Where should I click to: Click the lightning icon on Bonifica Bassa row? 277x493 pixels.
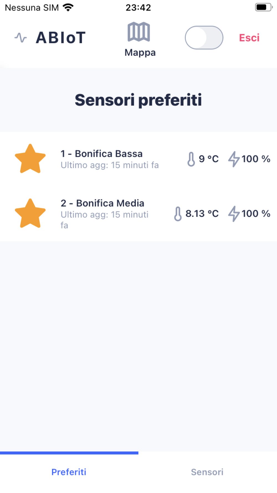coord(234,159)
